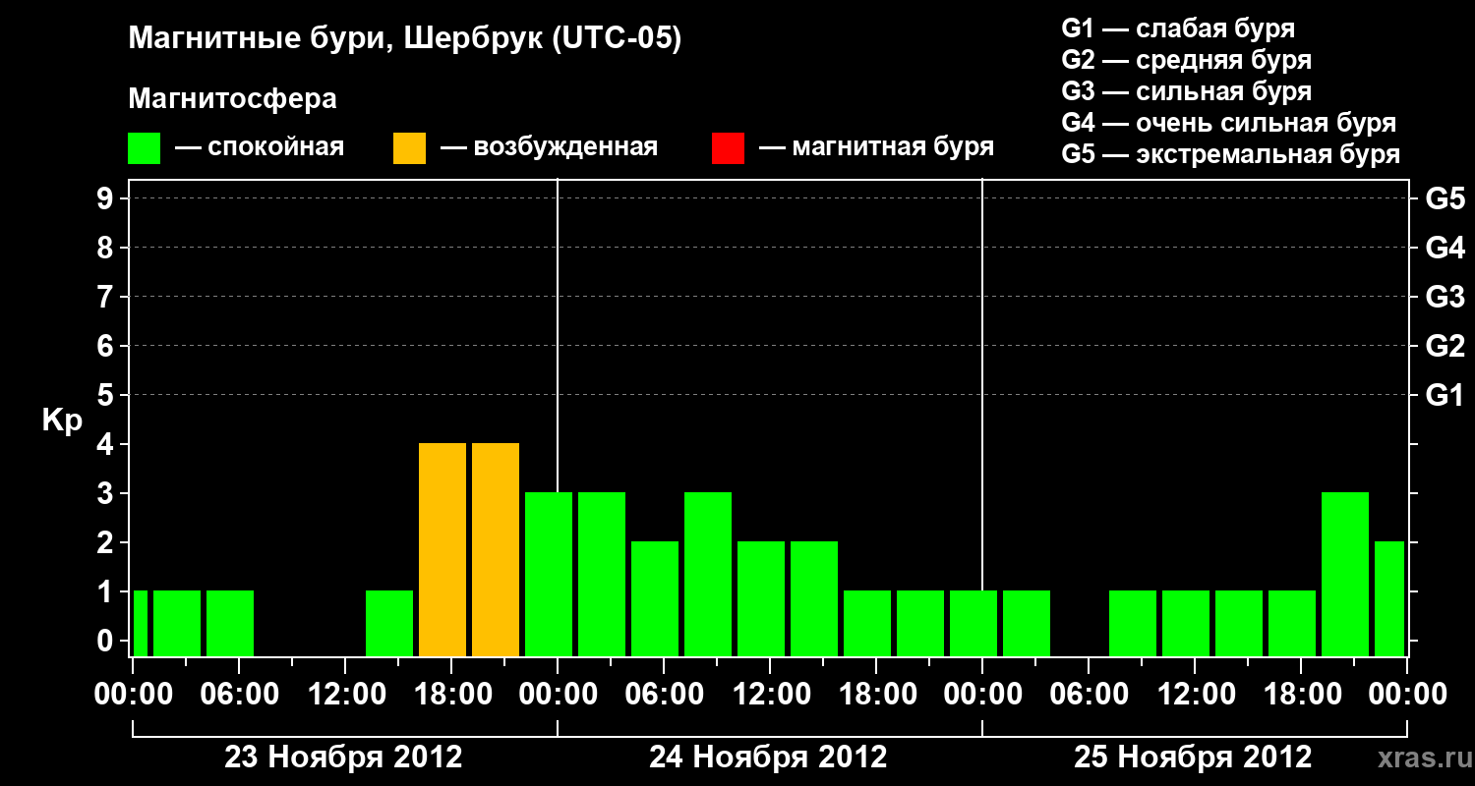Viewport: 1475px width, 786px height.
Task: Click 12:00 time label under 25 November
Action: point(1195,694)
